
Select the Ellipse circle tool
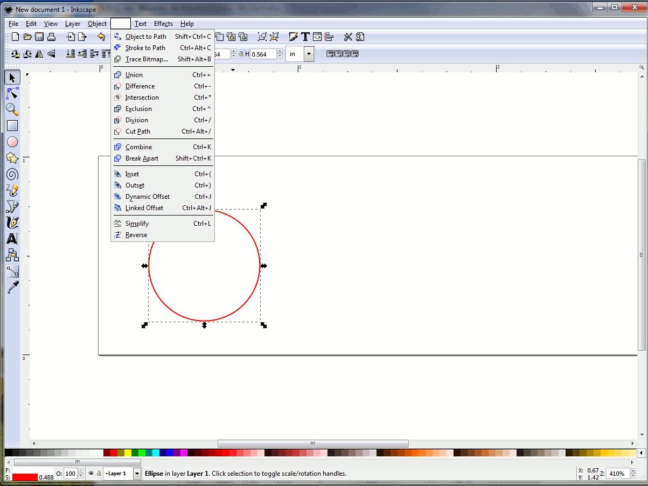[12, 142]
